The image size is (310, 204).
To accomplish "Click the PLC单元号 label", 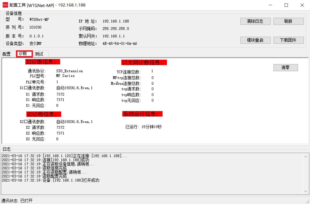I will click(36, 82).
